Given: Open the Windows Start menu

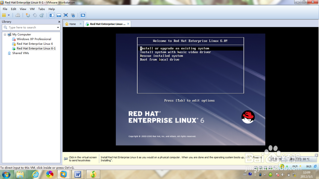Looking at the screenshot, I should pos(6,175).
